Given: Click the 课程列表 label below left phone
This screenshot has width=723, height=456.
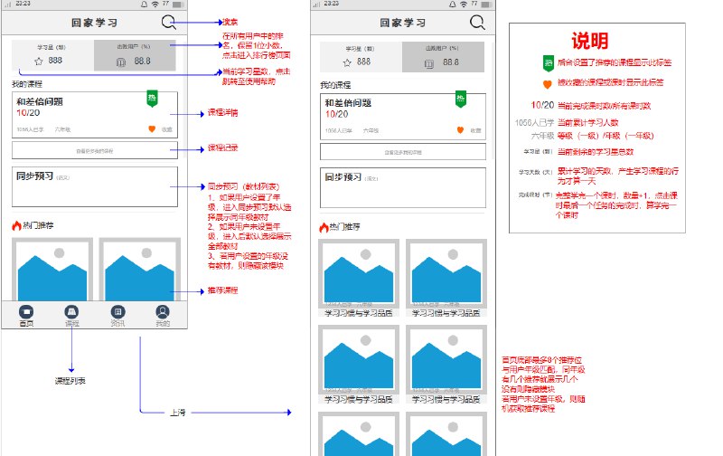Looking at the screenshot, I should [x=70, y=381].
